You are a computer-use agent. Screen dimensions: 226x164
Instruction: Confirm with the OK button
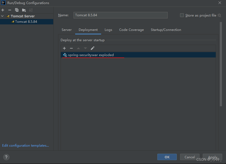pos(167,157)
